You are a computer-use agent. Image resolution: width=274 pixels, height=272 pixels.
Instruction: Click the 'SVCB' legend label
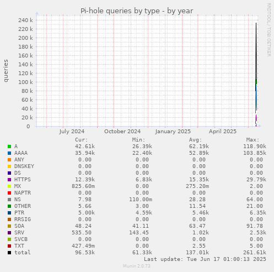coord(21,239)
